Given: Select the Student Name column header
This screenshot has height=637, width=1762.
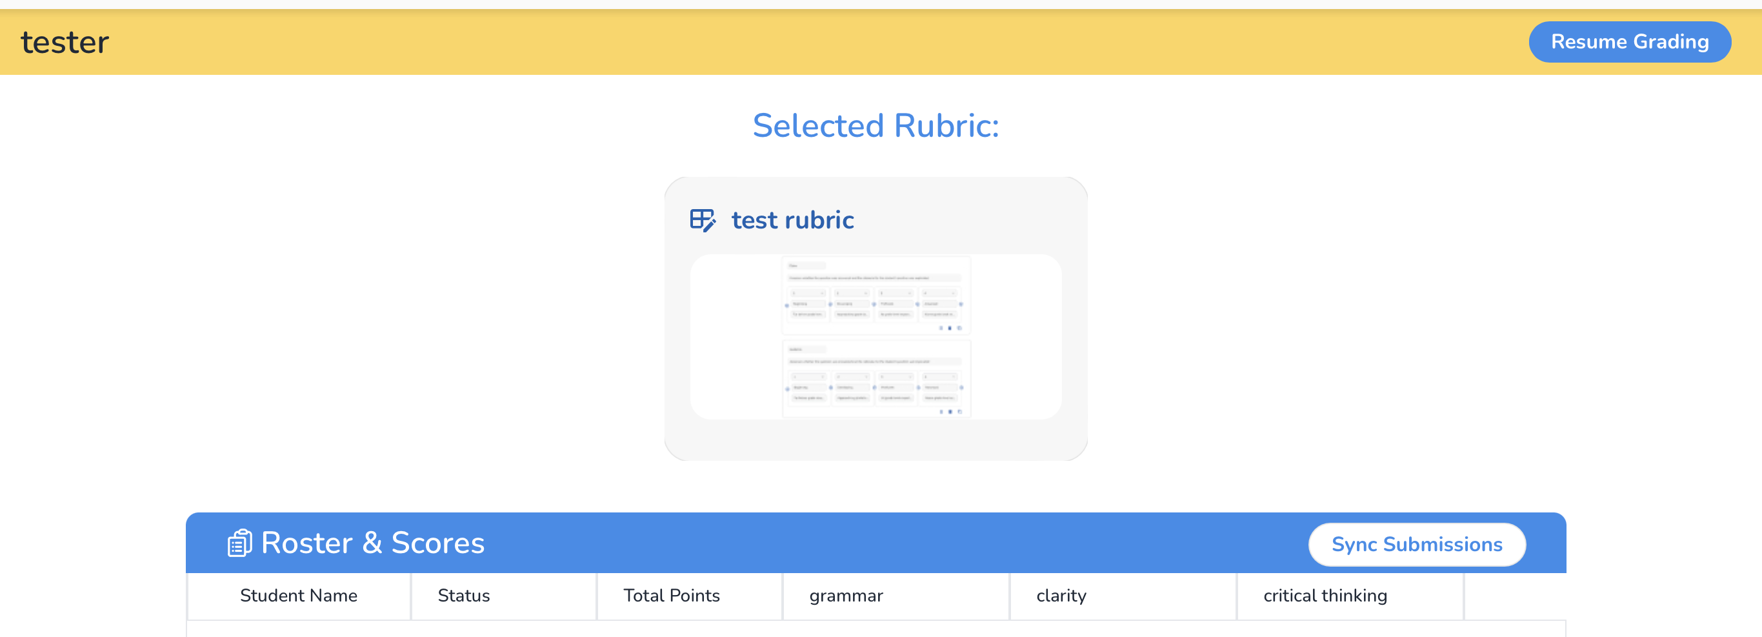Looking at the screenshot, I should click(298, 595).
